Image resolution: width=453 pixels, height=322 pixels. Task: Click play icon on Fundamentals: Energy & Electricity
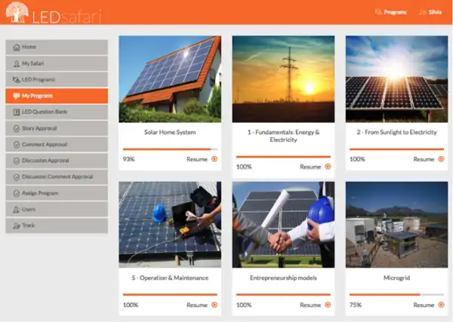328,167
